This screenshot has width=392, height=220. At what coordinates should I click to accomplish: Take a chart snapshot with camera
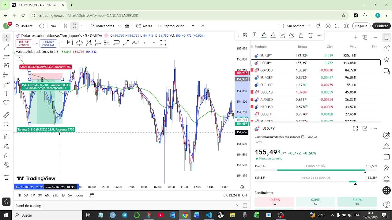pos(346,26)
